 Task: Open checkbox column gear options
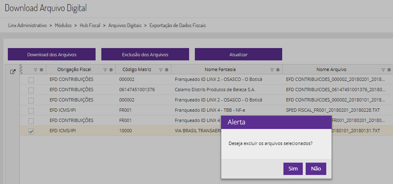coord(41,70)
